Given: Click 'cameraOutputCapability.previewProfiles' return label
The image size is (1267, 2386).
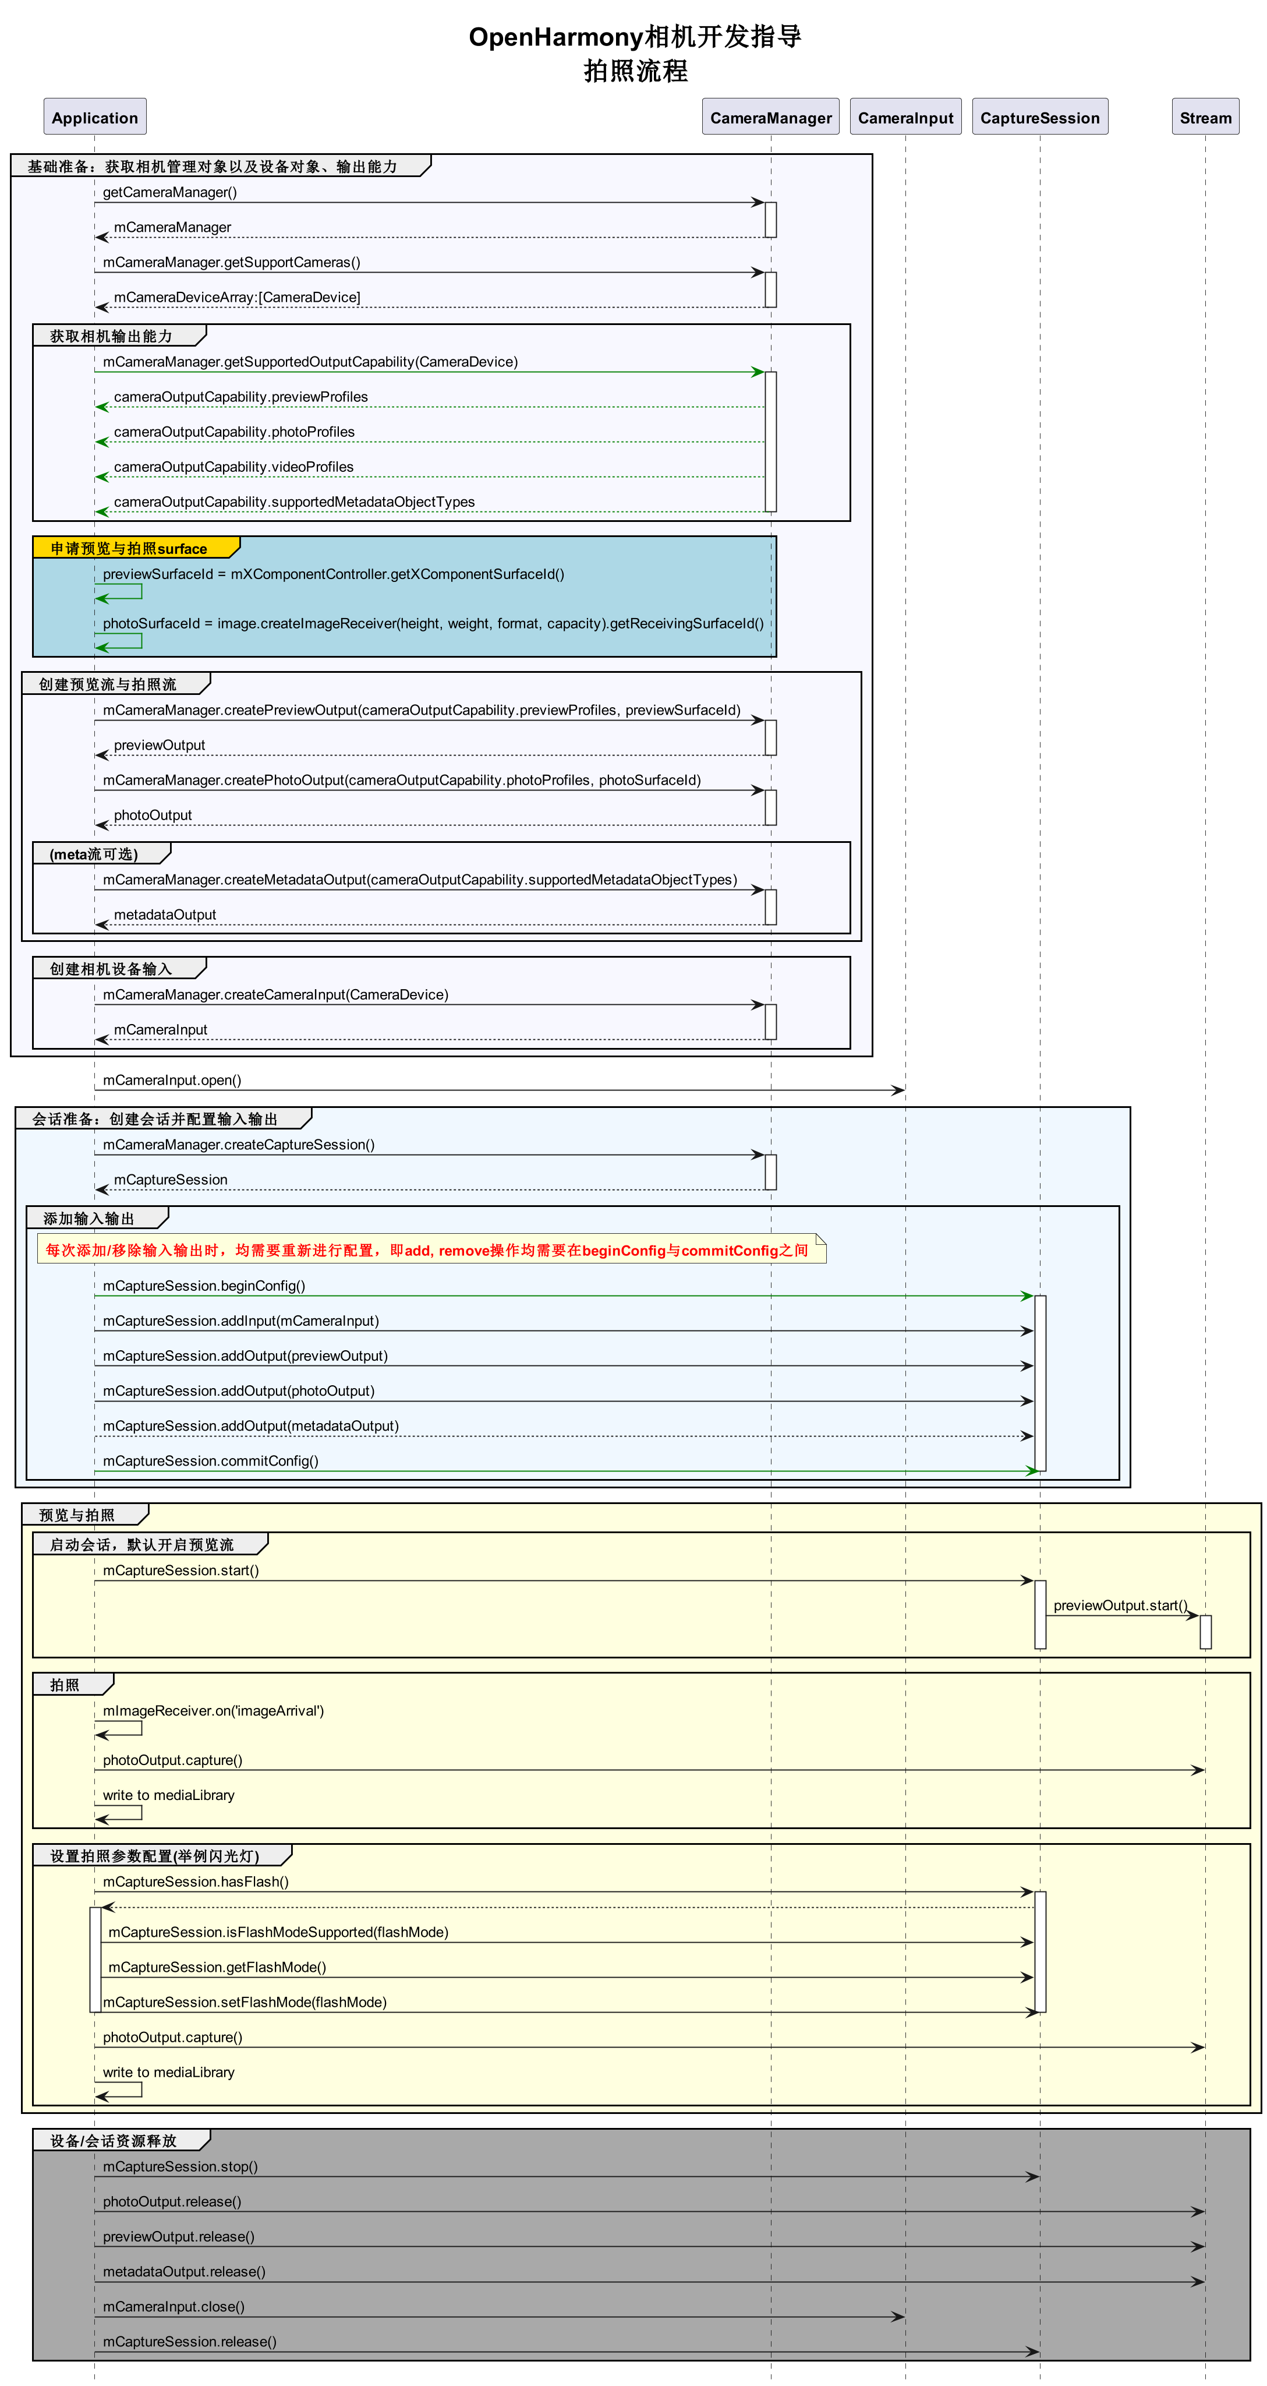Looking at the screenshot, I should (x=241, y=397).
